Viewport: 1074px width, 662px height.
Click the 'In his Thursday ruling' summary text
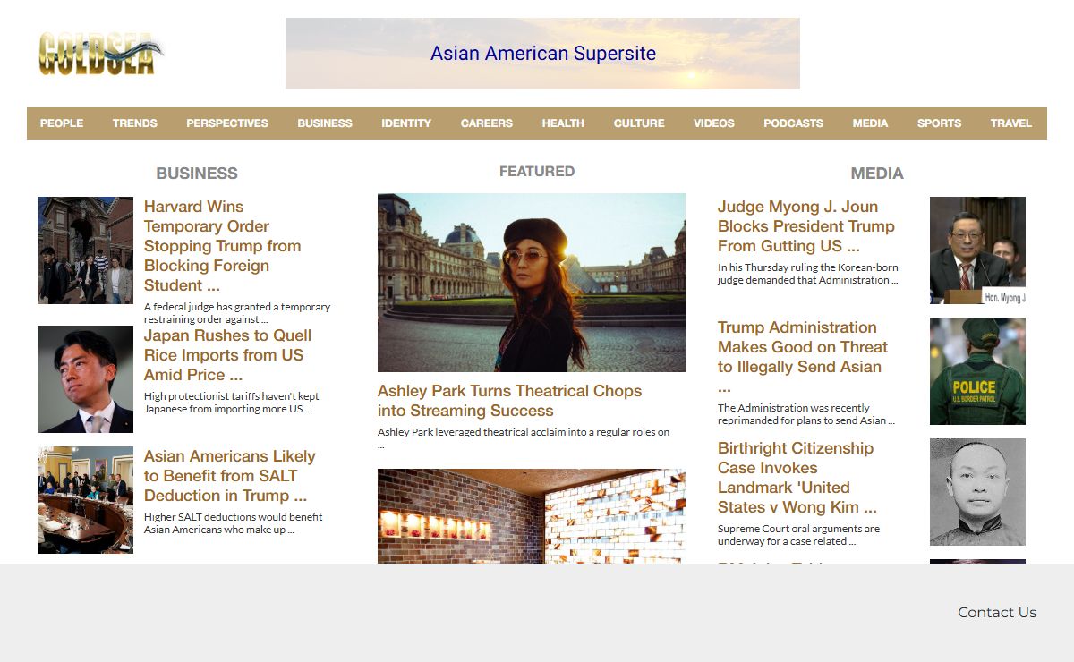point(808,274)
